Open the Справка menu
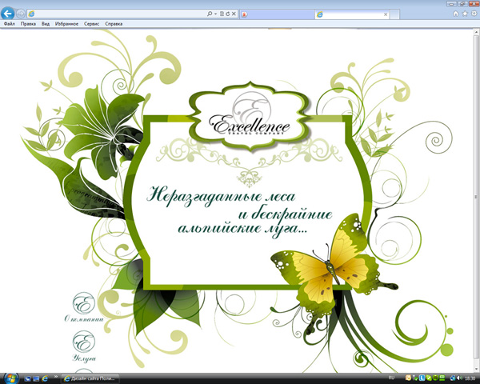Viewport: 480px width, 384px height. click(x=114, y=23)
